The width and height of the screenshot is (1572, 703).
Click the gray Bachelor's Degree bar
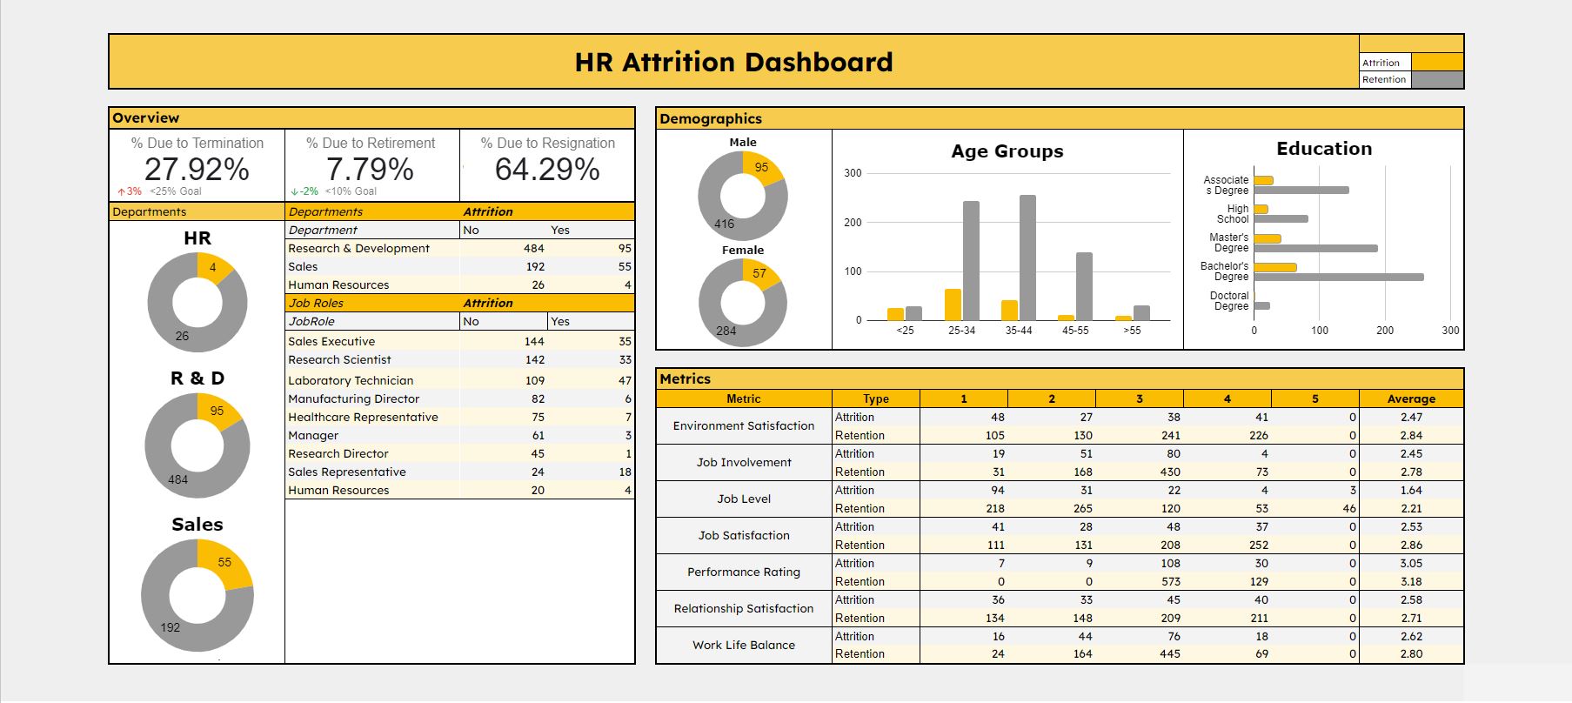pos(1339,277)
